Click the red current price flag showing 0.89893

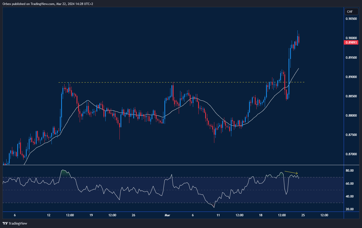[351, 42]
